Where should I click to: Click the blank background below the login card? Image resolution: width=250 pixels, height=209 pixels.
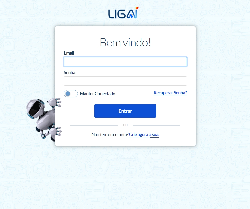click(125, 175)
